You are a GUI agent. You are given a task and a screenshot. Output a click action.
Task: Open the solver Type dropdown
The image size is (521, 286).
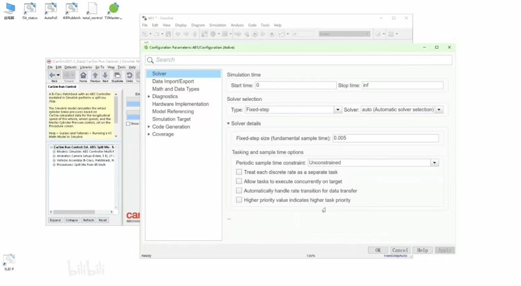(337, 110)
